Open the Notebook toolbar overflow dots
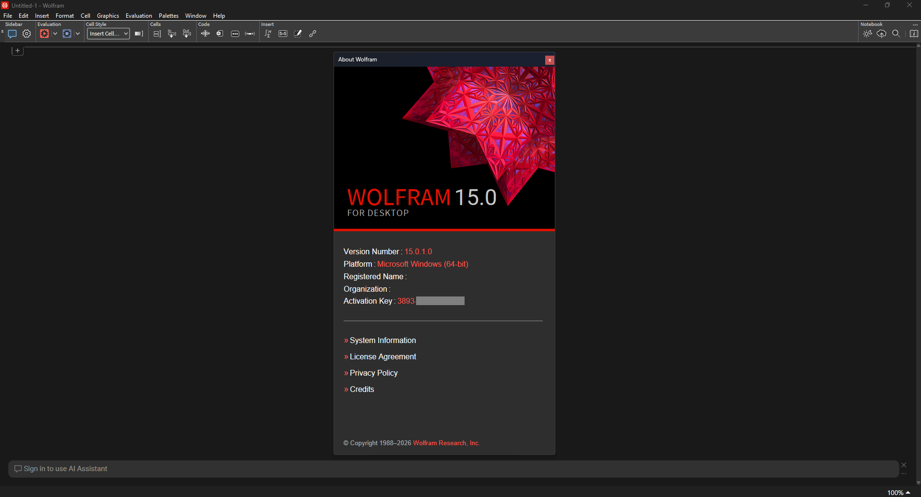The height and width of the screenshot is (497, 921). (x=915, y=24)
